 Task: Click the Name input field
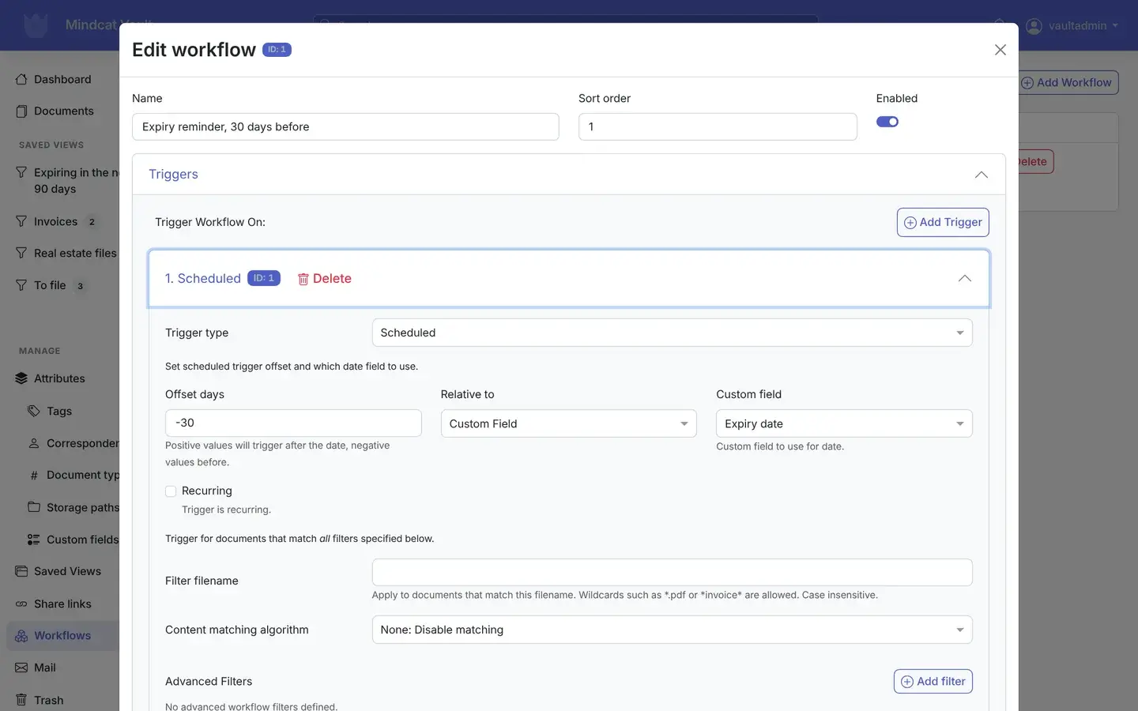pyautogui.click(x=345, y=126)
